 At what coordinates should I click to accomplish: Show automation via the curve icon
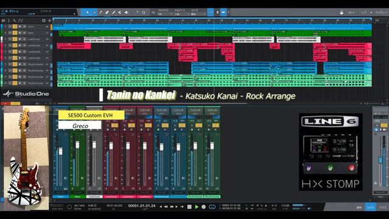click(x=21, y=21)
